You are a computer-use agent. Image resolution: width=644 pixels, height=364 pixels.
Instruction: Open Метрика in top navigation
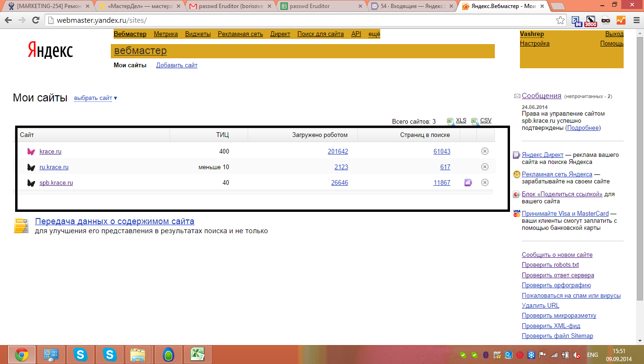tap(166, 34)
